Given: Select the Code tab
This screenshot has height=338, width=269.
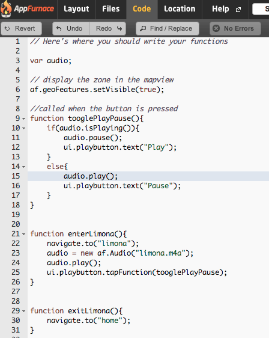Looking at the screenshot, I should coord(142,9).
